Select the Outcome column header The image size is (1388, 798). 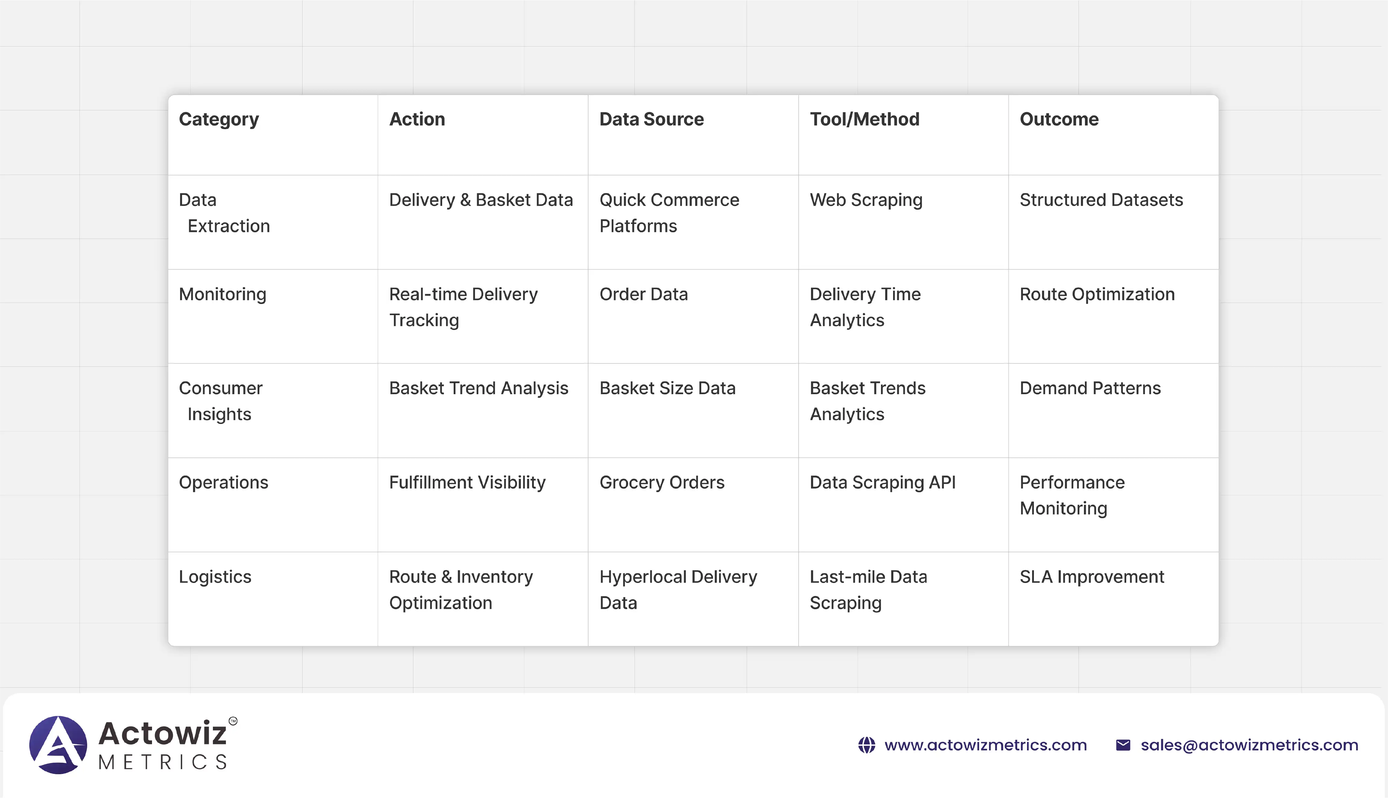pyautogui.click(x=1059, y=119)
